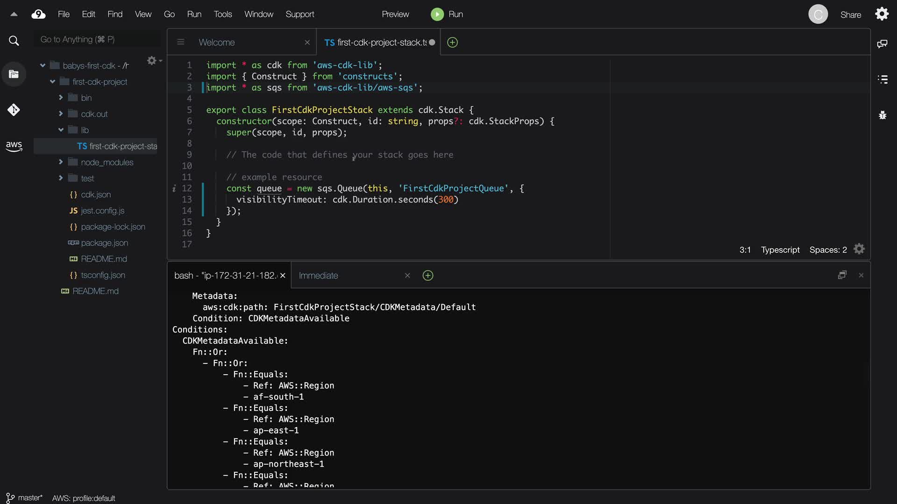Open file tree settings gear dropdown
897x504 pixels.
(x=154, y=61)
